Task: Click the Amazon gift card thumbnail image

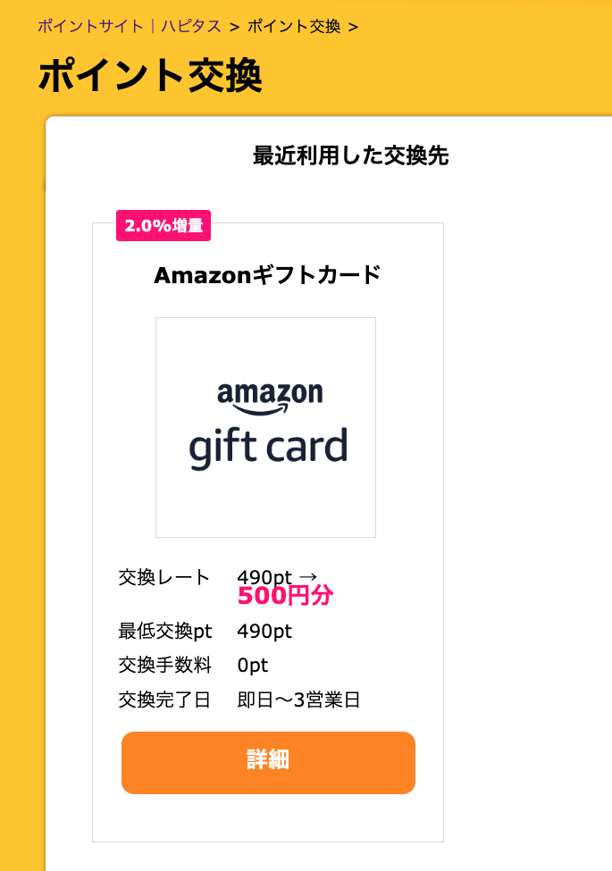Action: point(265,427)
